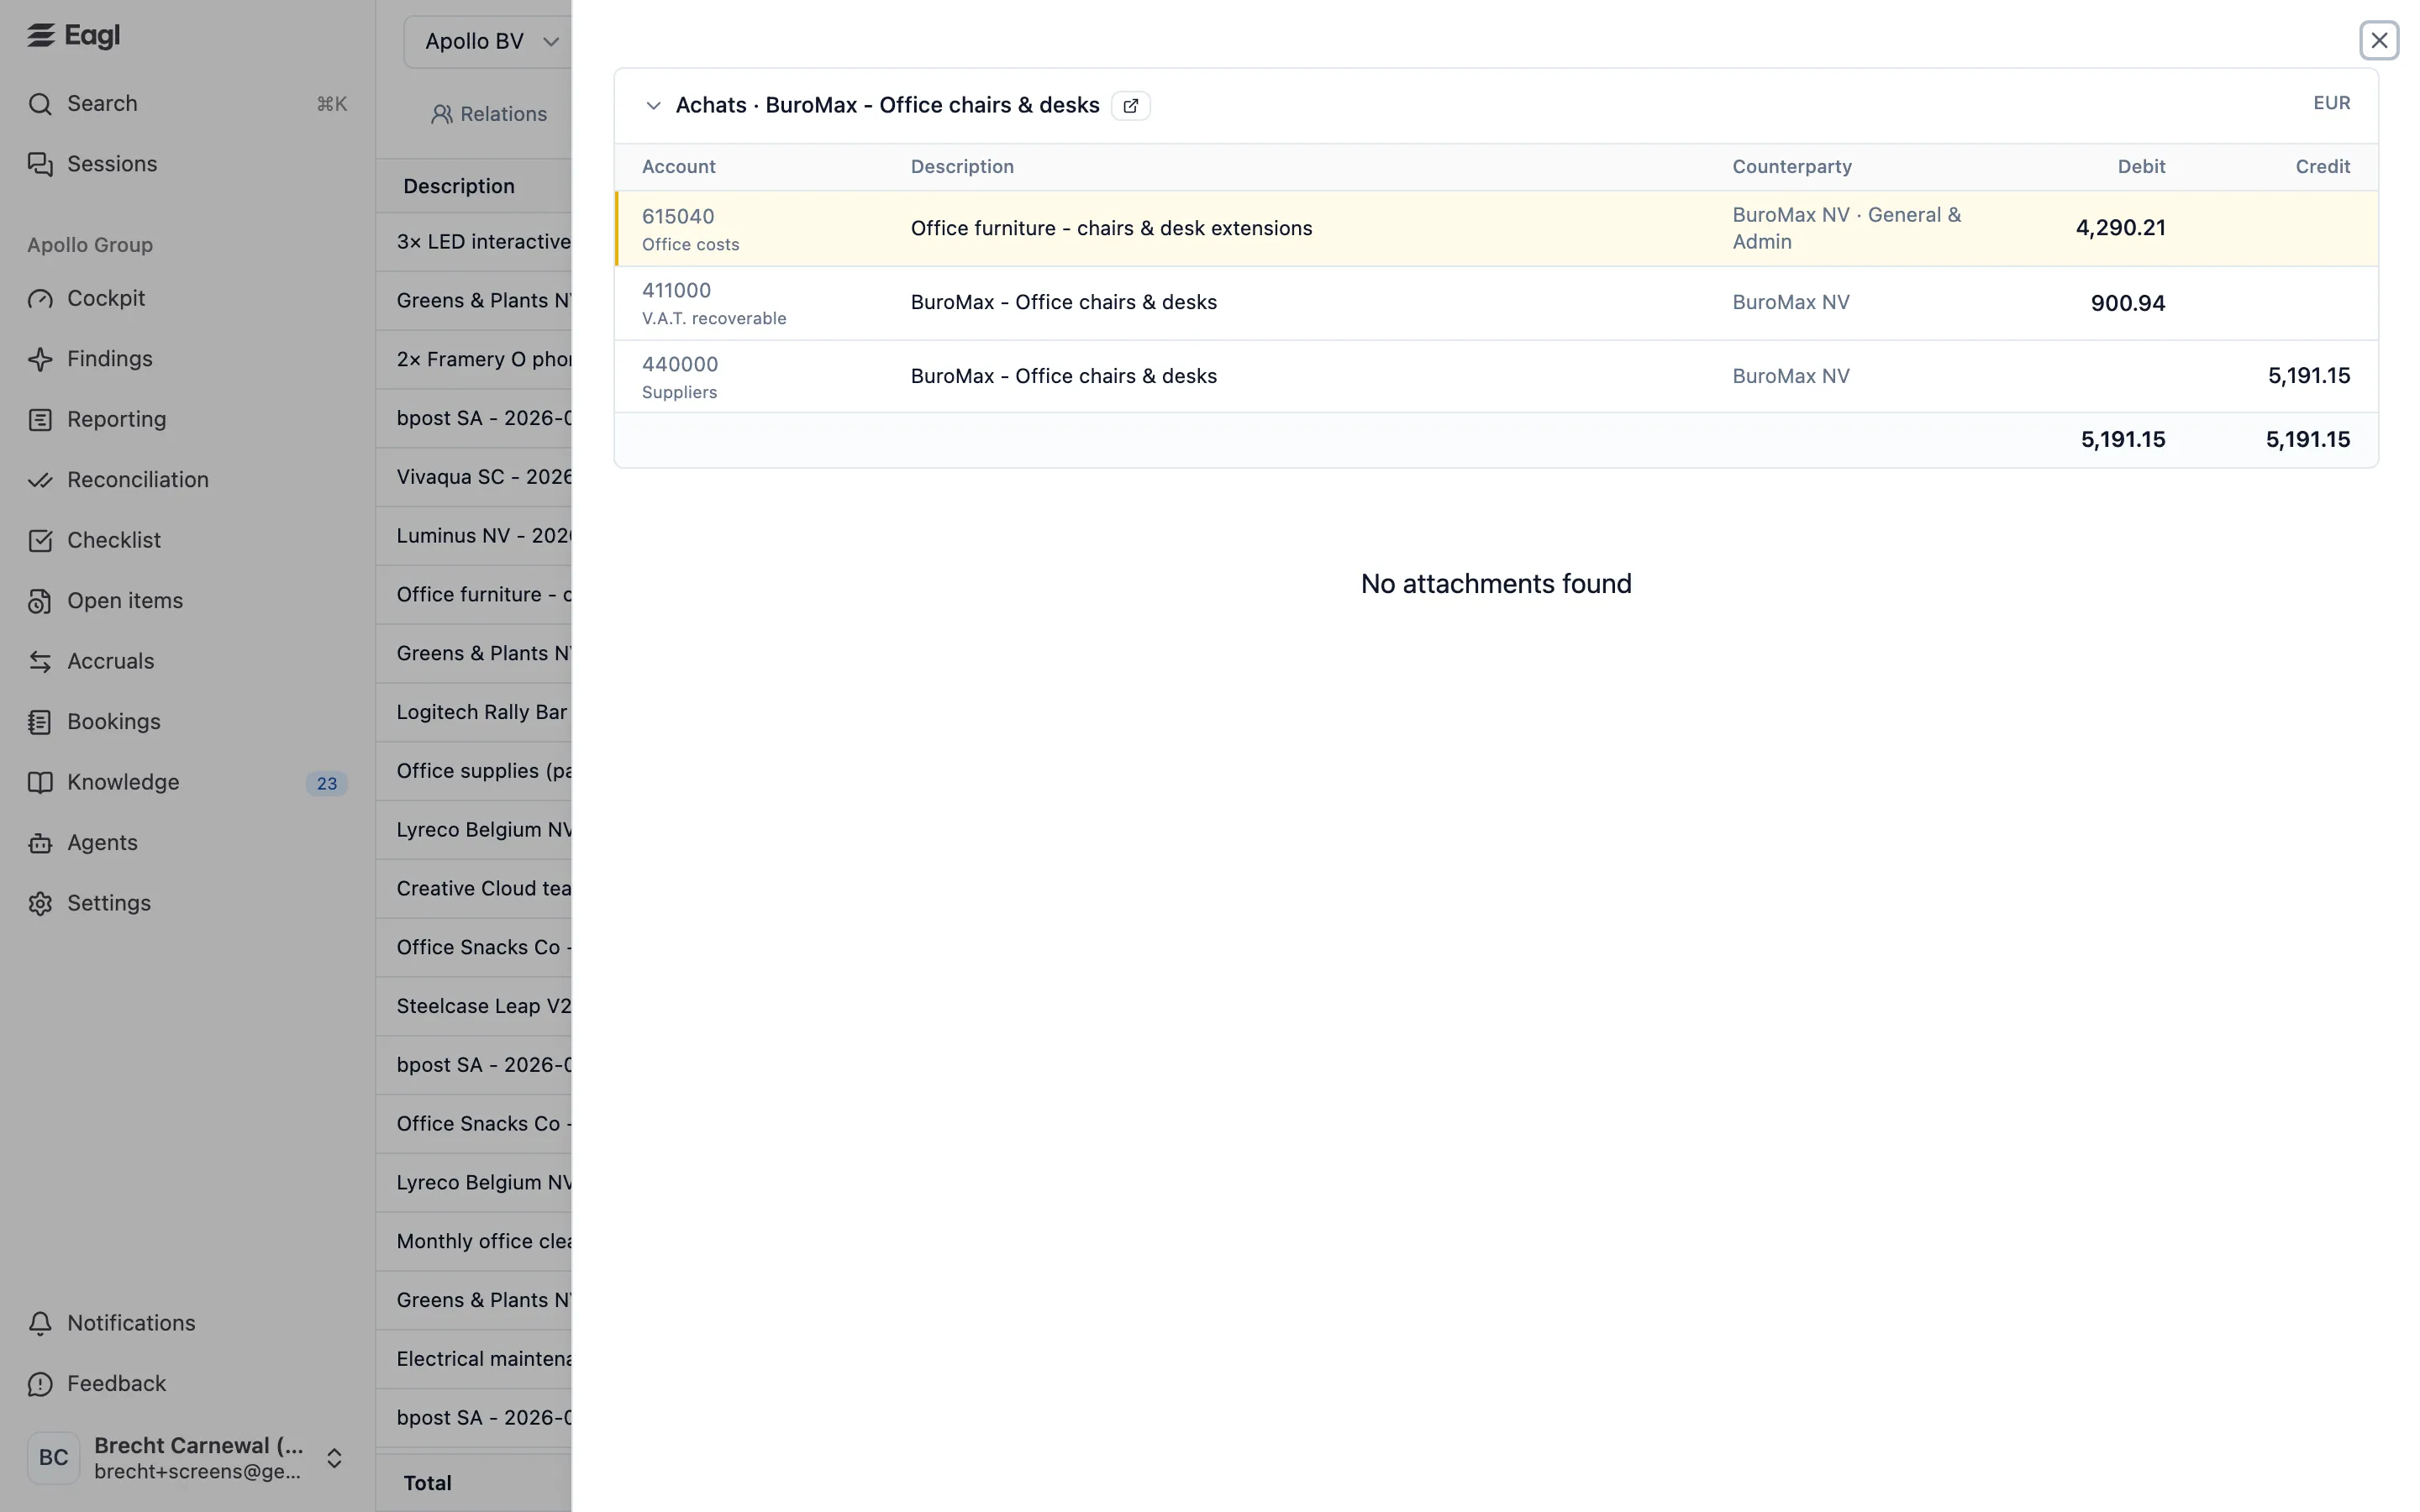2420x1512 pixels.
Task: Open account 411000 V.A.T. recoverable
Action: [x=714, y=303]
